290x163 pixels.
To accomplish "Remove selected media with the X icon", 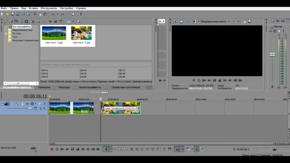I will coord(33,21).
